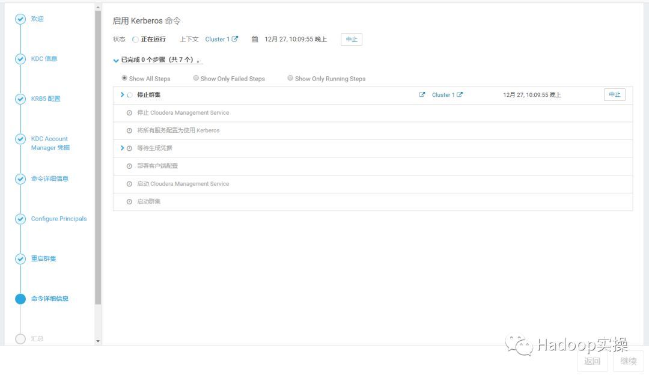This screenshot has width=649, height=375.
Task: Click 将所有服务配置为使用 Kerberos step text
Action: pos(178,130)
